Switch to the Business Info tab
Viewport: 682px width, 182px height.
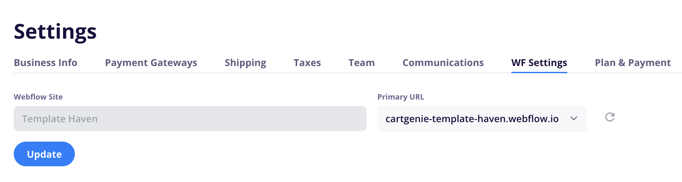[x=46, y=63]
